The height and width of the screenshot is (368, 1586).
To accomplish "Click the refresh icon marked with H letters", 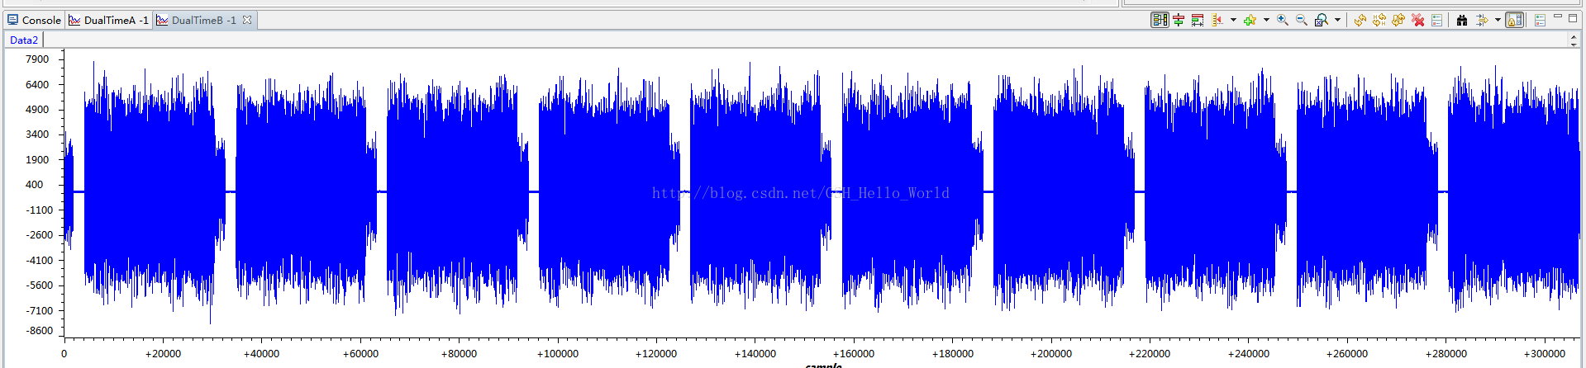I will pos(1379,20).
